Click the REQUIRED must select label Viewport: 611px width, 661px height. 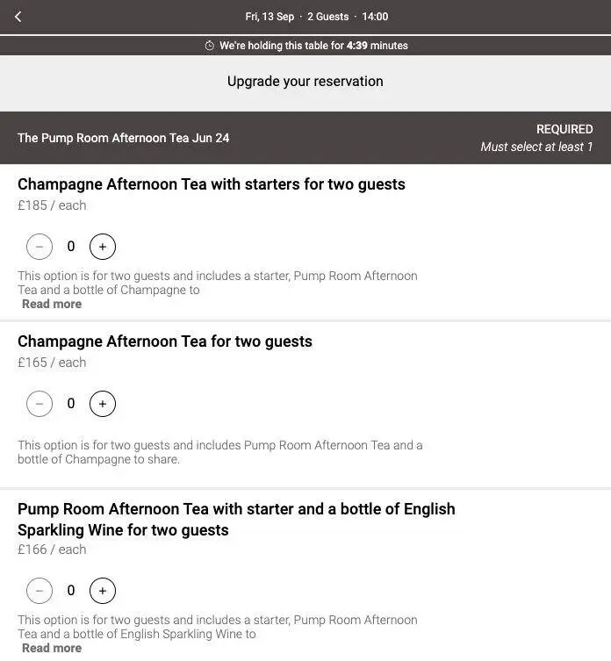pos(536,138)
